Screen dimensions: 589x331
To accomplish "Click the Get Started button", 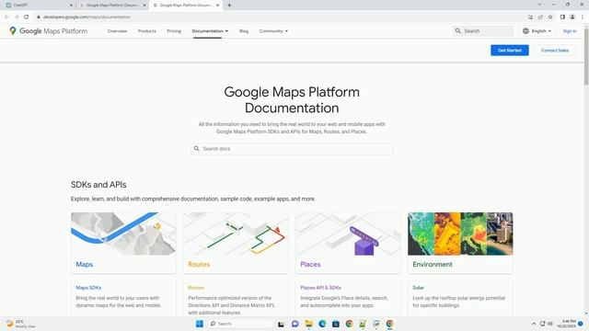I will tap(509, 51).
